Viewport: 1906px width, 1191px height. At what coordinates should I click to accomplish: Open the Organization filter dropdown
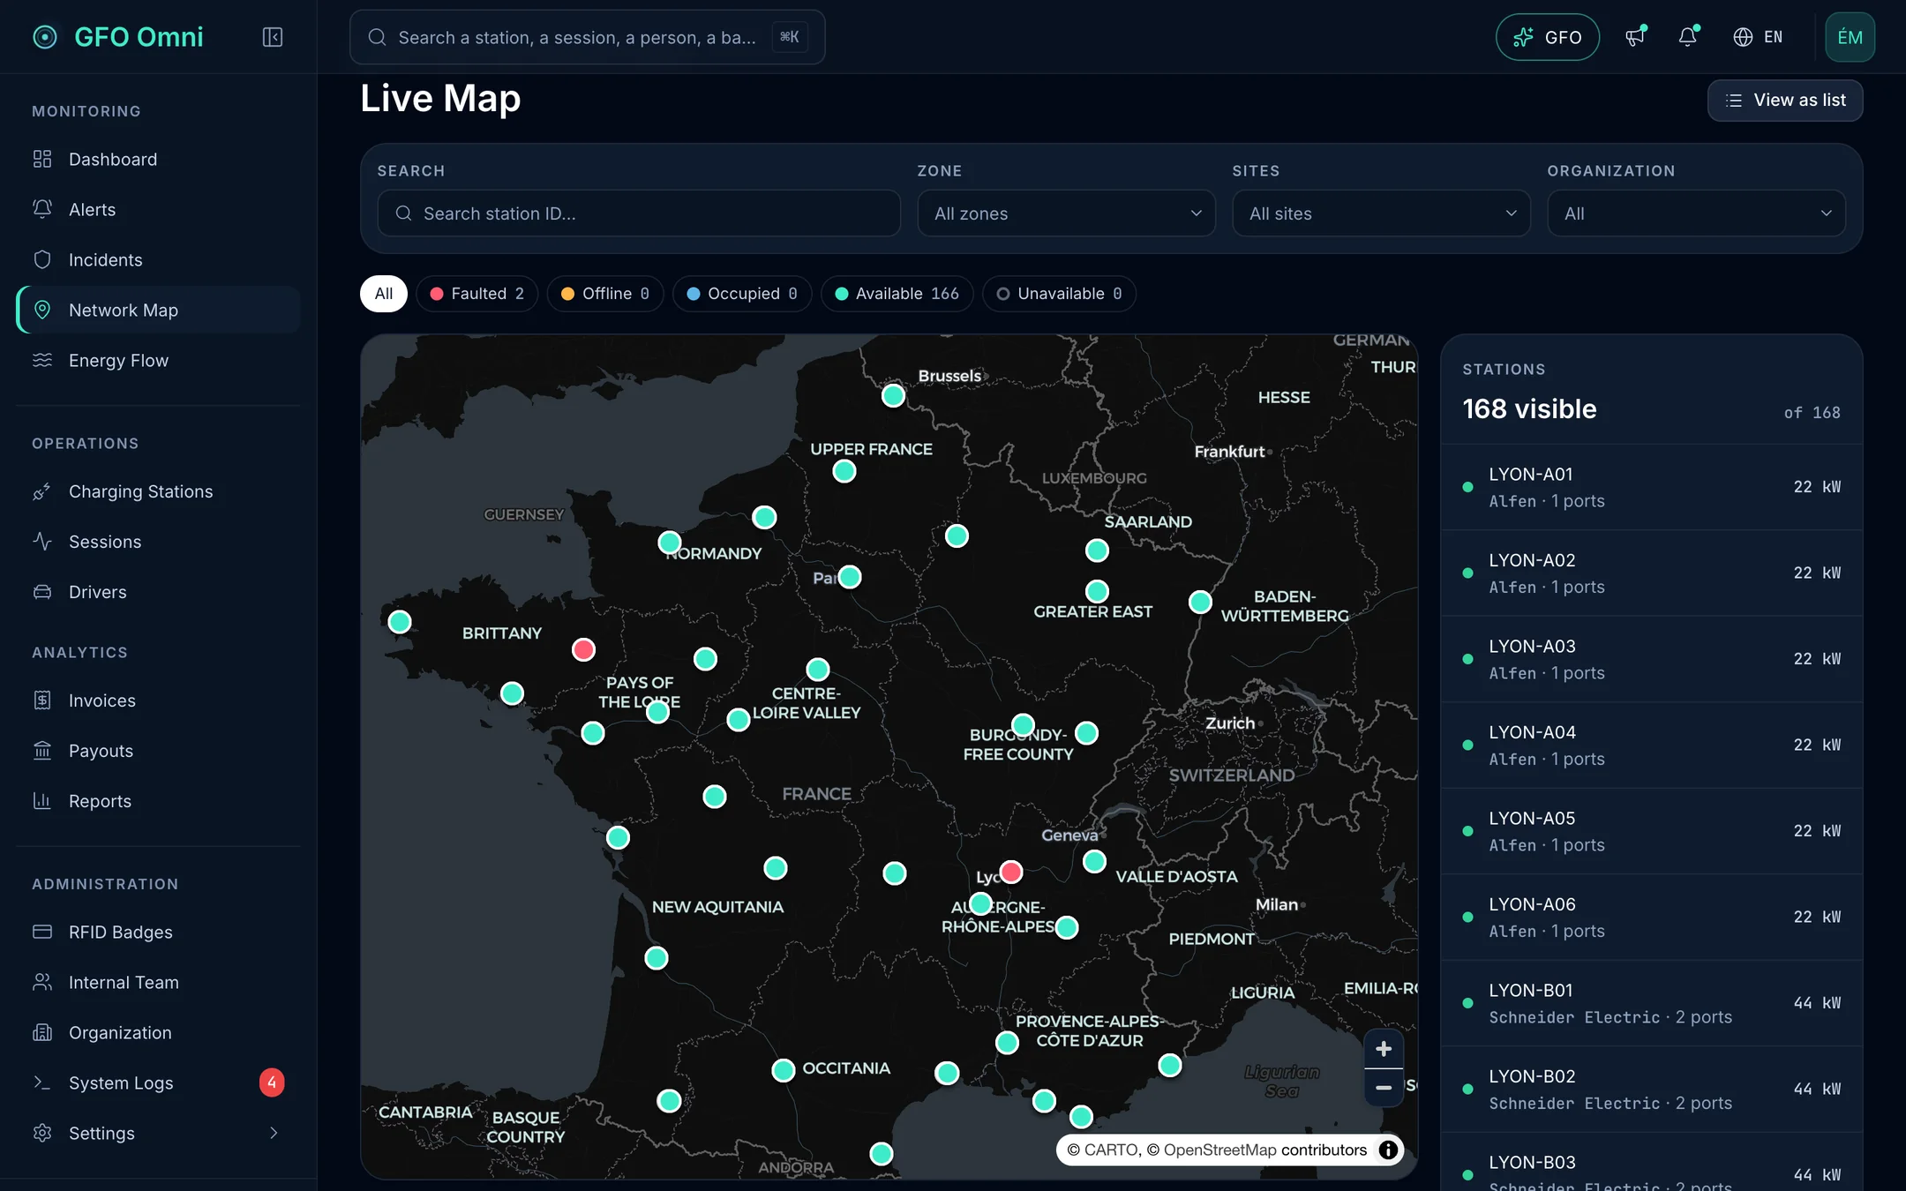[1697, 213]
